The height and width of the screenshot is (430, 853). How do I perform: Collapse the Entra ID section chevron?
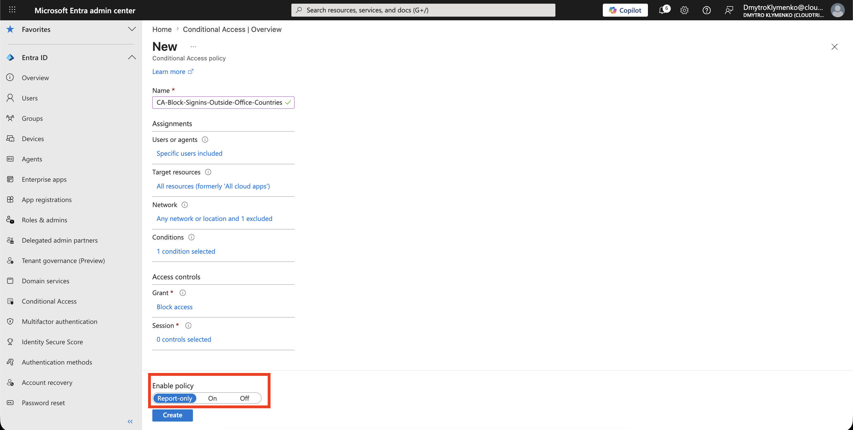132,57
